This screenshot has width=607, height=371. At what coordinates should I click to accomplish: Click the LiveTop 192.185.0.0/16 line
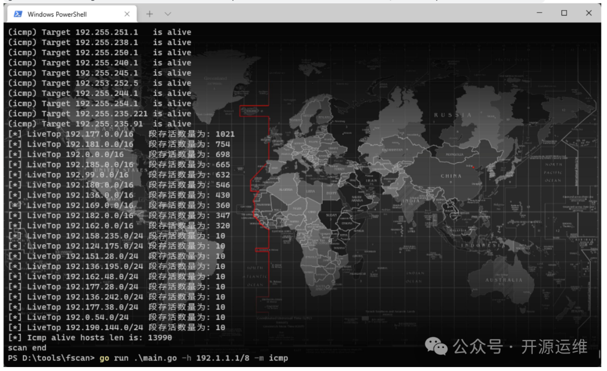tap(119, 164)
